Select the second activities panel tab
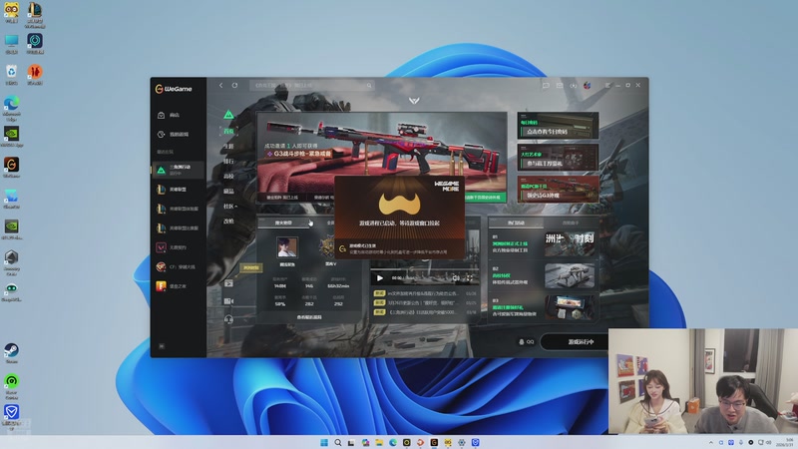Image resolution: width=798 pixels, height=449 pixels. (571, 223)
